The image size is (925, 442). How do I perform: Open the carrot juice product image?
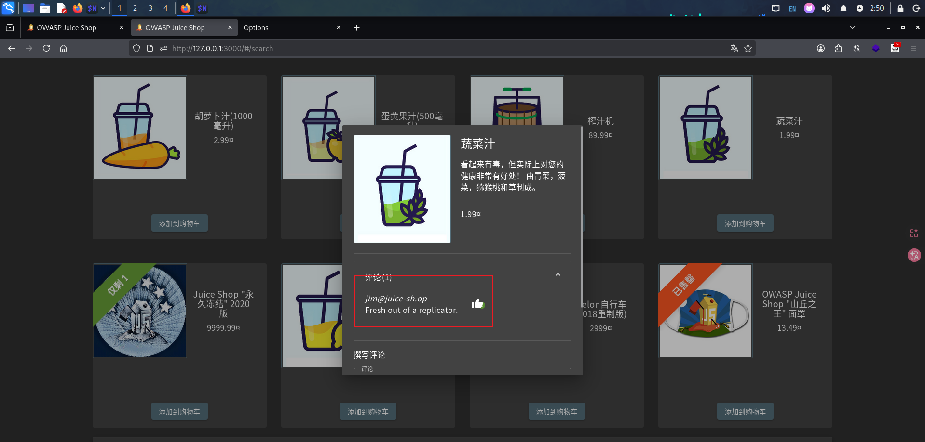click(x=140, y=128)
